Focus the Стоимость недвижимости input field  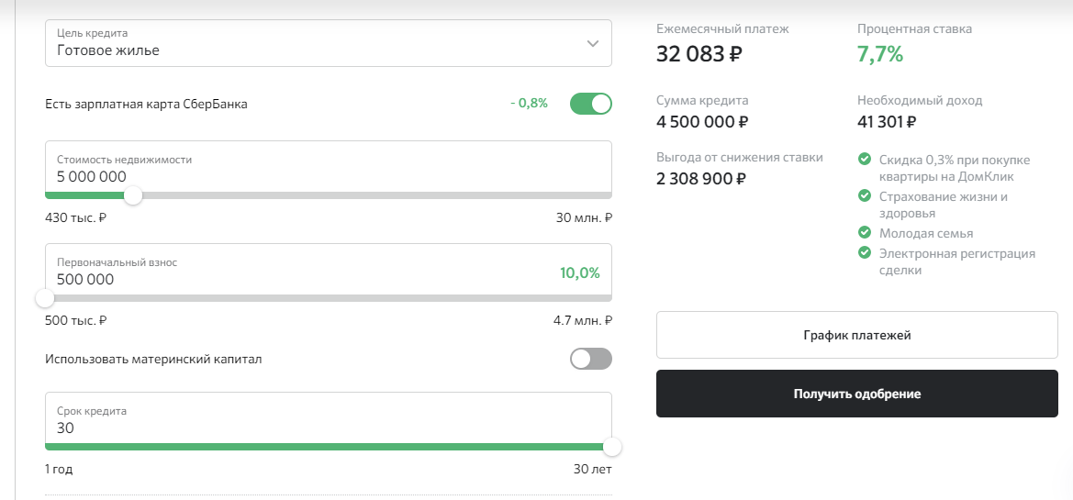pos(275,176)
